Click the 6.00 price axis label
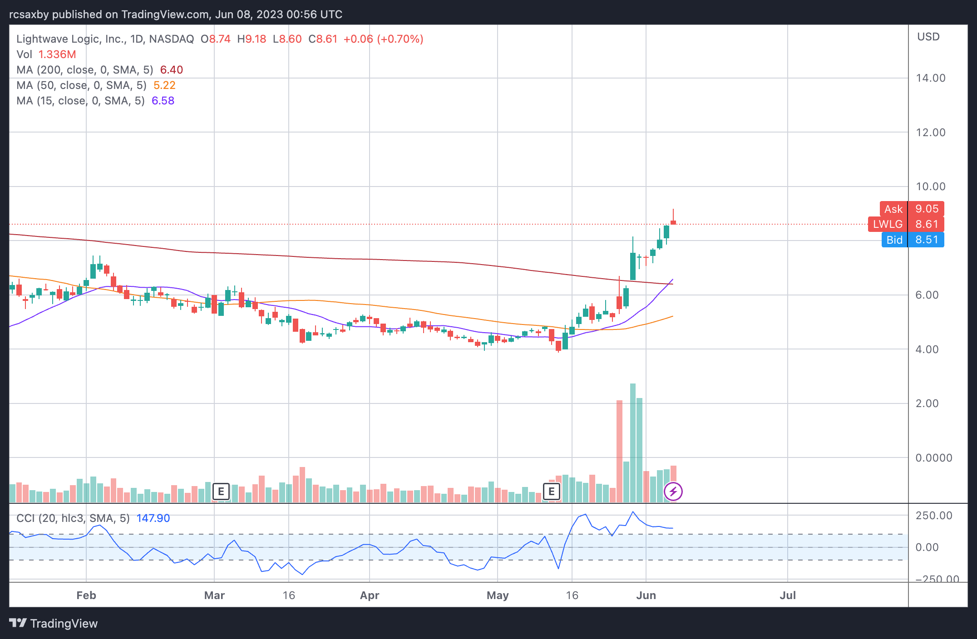 [927, 295]
